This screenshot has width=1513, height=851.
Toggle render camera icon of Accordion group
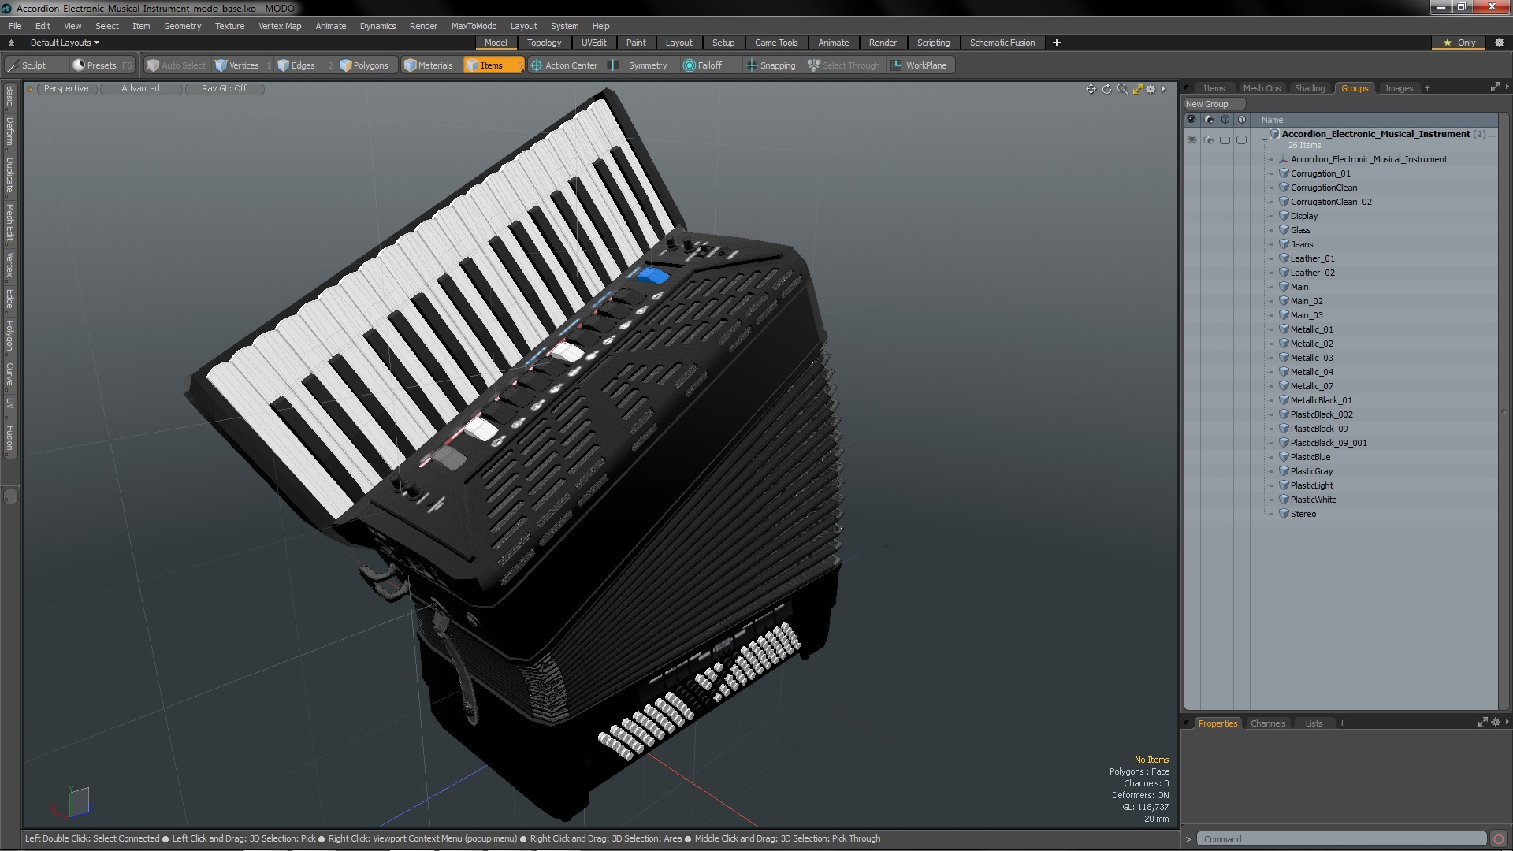tap(1208, 139)
